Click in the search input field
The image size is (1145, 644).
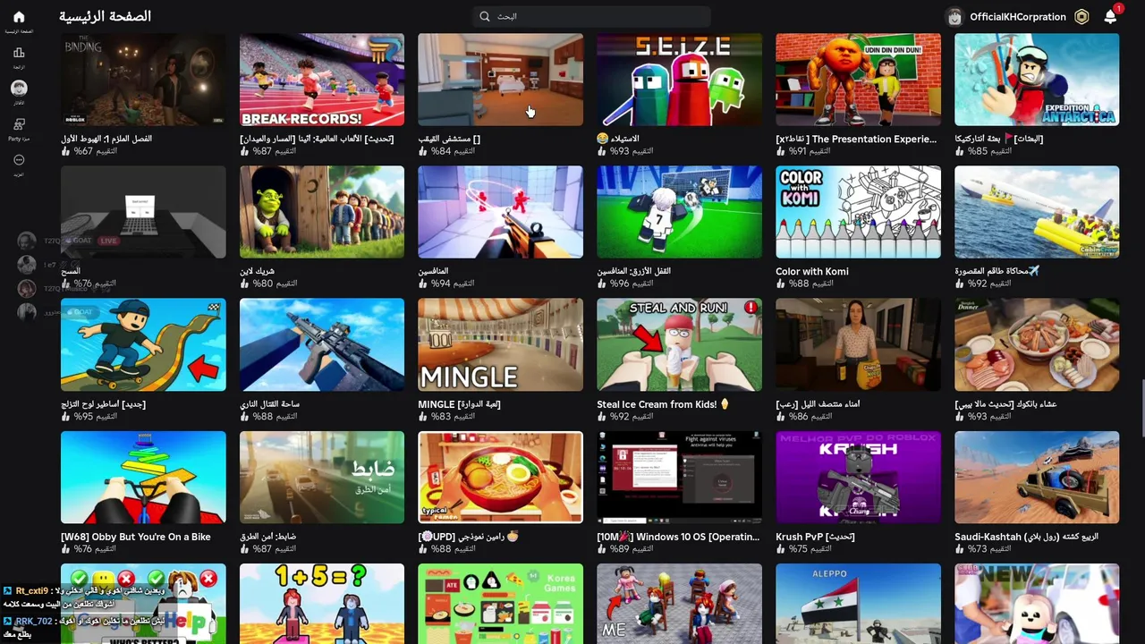[x=591, y=16]
